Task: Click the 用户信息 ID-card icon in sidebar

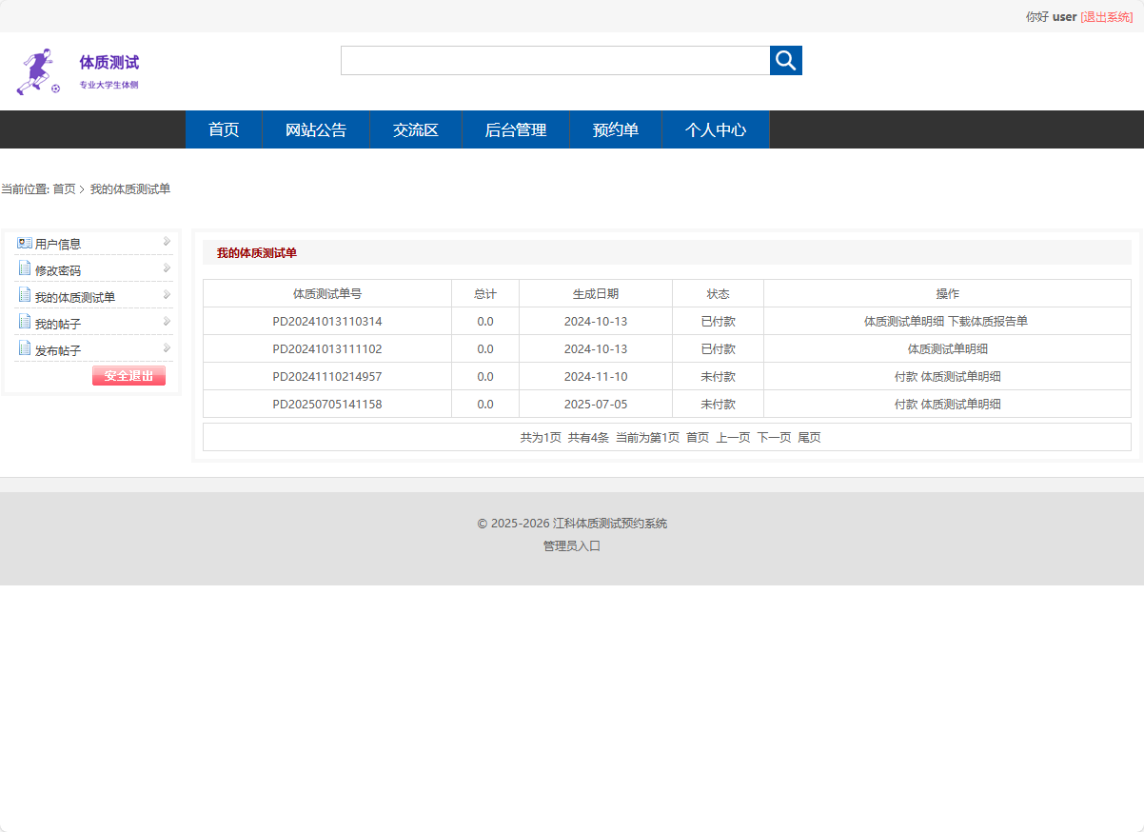Action: (24, 243)
